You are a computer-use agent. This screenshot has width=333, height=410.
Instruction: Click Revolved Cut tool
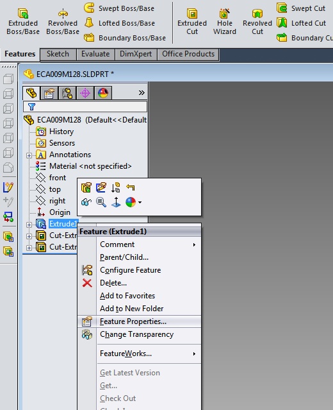[x=257, y=22]
